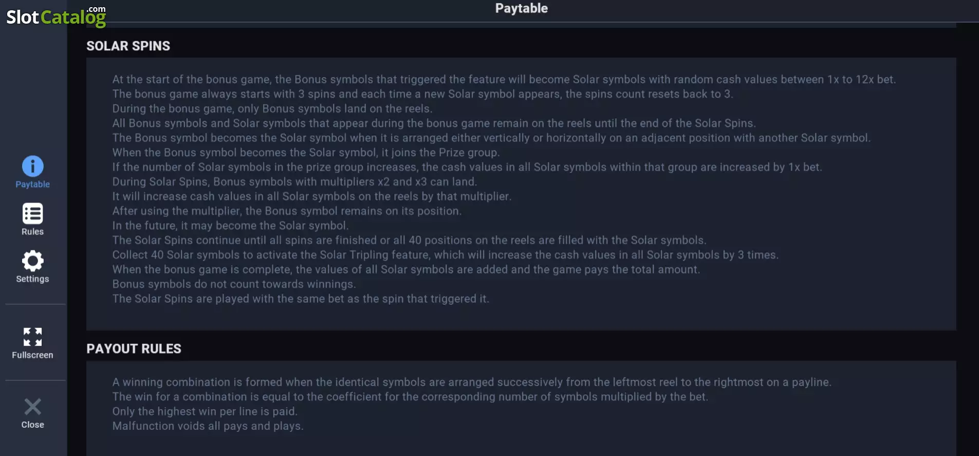This screenshot has width=979, height=456.
Task: Click the Solar Tripling feature sentence
Action: point(445,254)
